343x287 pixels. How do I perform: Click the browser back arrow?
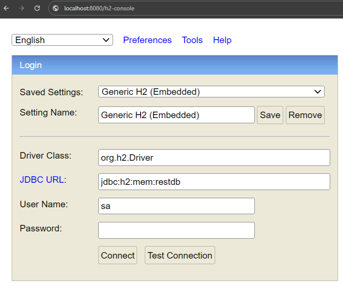[6, 8]
